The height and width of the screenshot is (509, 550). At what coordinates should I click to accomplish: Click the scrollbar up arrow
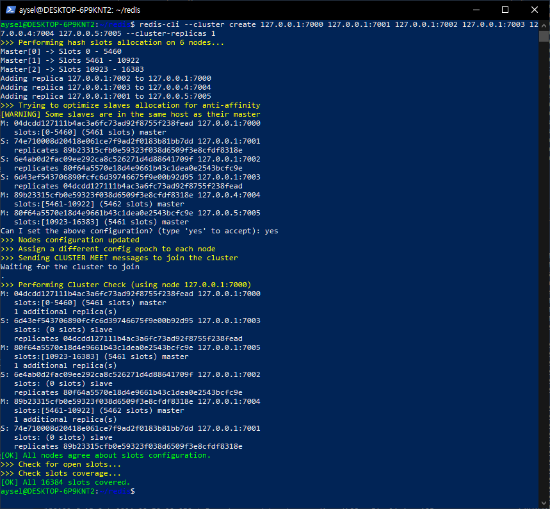tap(544, 25)
